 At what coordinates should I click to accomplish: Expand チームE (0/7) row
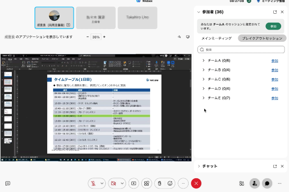(203, 98)
